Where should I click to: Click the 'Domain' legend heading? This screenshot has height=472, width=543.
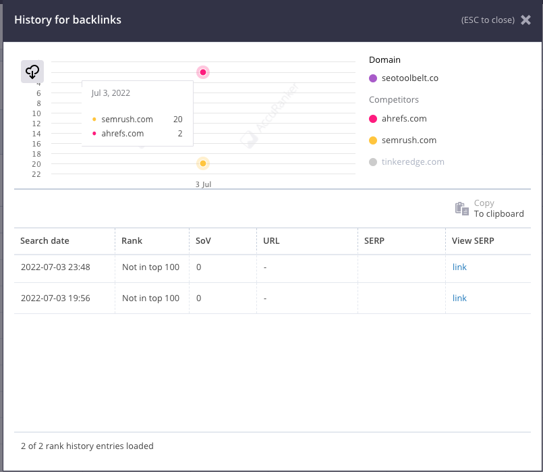pyautogui.click(x=384, y=60)
